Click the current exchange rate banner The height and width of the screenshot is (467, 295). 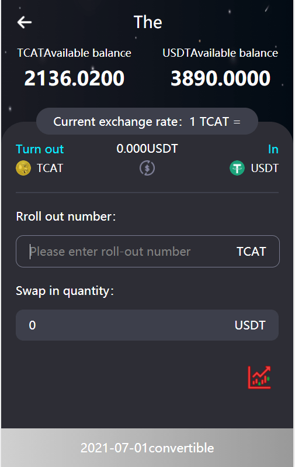tap(147, 121)
